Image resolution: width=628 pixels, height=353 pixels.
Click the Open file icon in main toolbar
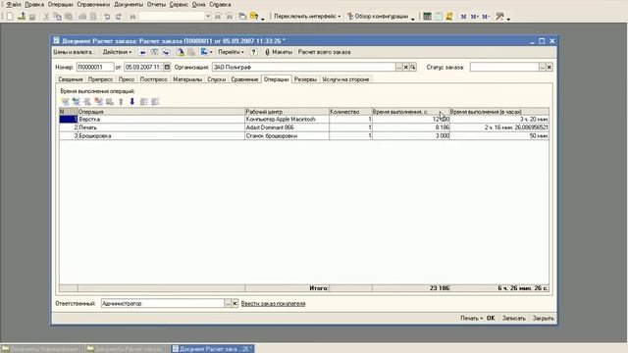point(22,17)
